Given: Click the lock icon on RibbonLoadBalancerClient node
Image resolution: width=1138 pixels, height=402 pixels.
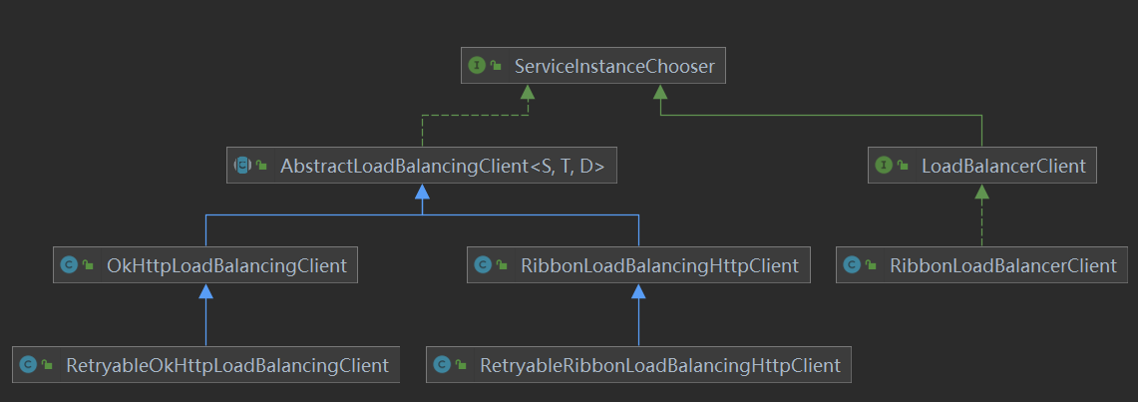Looking at the screenshot, I should [871, 265].
